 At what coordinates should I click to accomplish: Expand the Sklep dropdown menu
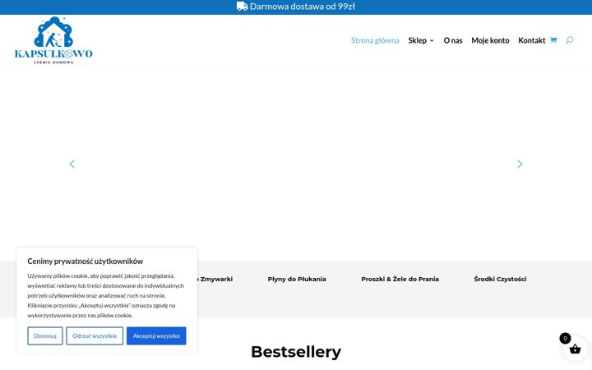click(x=421, y=40)
